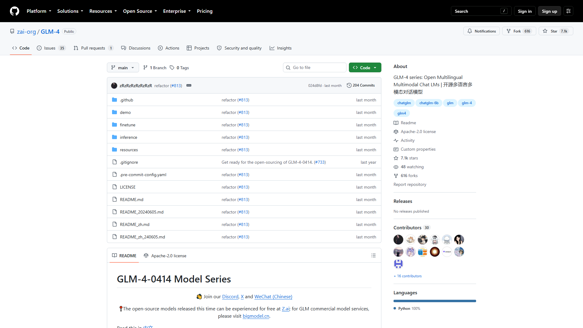
Task: Click zRzRzRzRzRzRzR author avatar
Action: pos(114,86)
